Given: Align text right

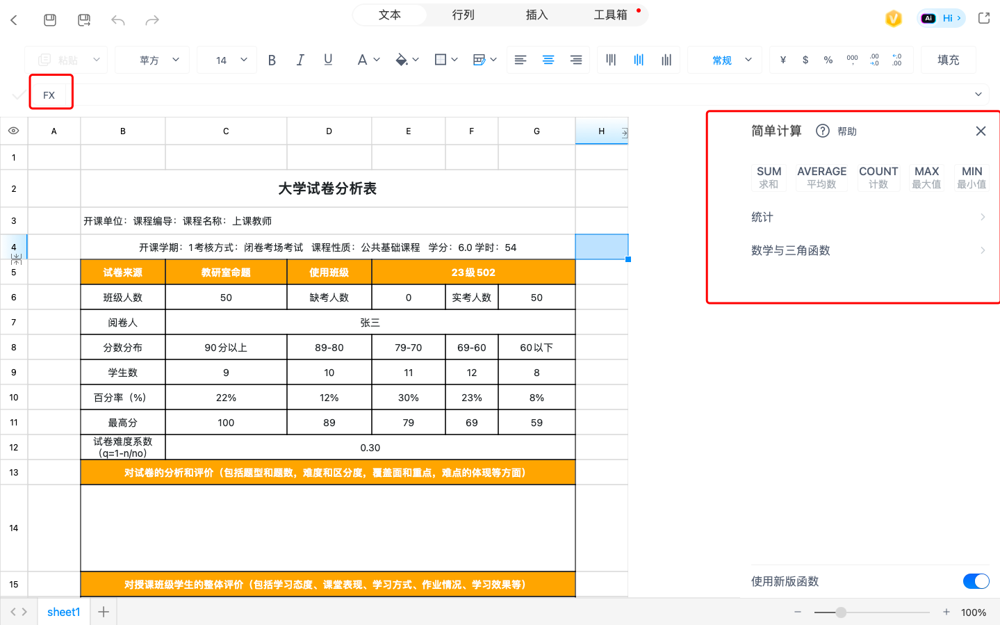Looking at the screenshot, I should pos(576,60).
